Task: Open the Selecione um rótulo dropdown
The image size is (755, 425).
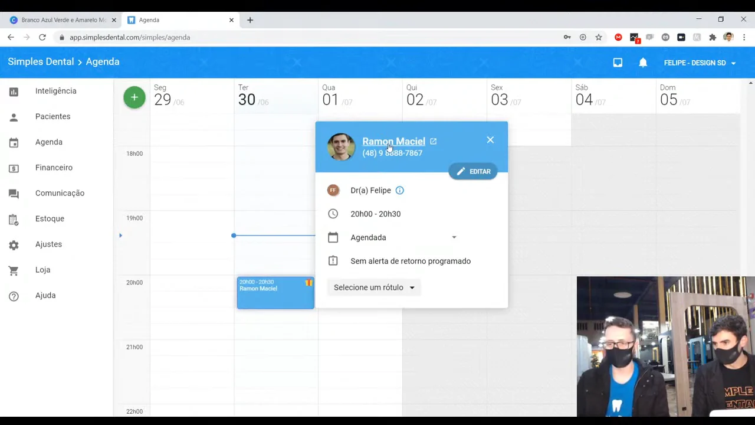Action: 374,287
